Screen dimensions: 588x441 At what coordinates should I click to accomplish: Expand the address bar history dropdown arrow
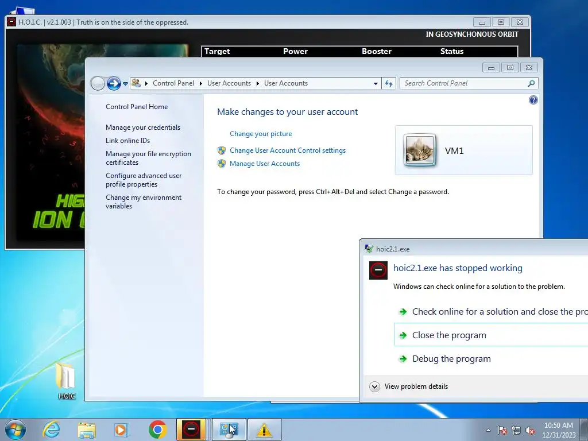pos(376,84)
